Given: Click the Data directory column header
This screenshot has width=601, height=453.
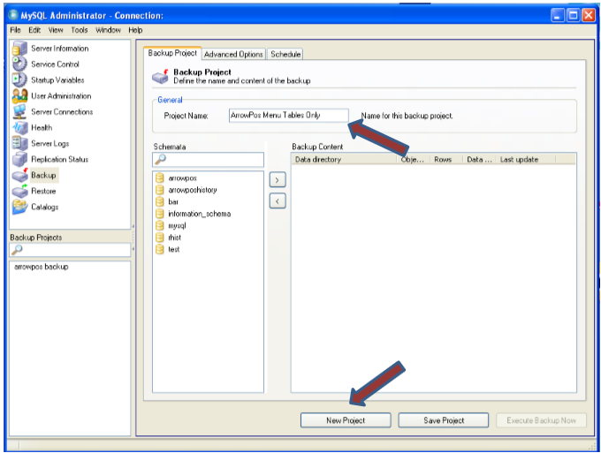Looking at the screenshot, I should pos(344,159).
